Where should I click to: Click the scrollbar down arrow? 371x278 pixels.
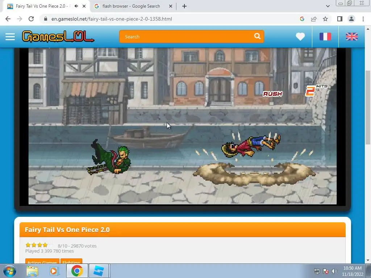[368, 261]
